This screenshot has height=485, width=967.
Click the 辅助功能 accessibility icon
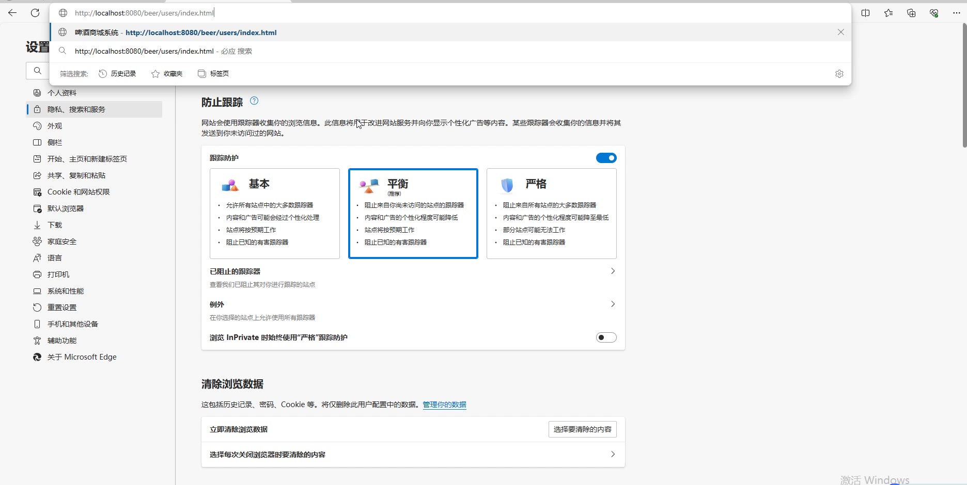click(37, 341)
